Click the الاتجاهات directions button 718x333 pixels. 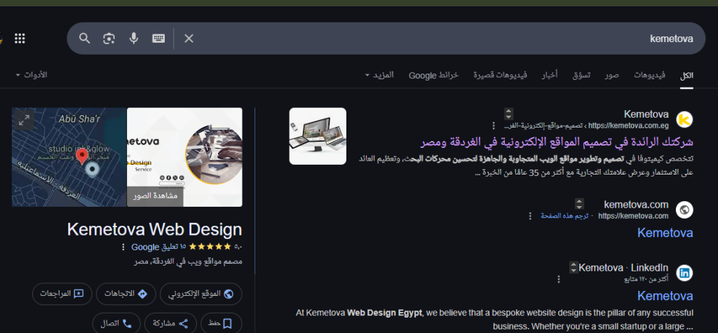126,294
